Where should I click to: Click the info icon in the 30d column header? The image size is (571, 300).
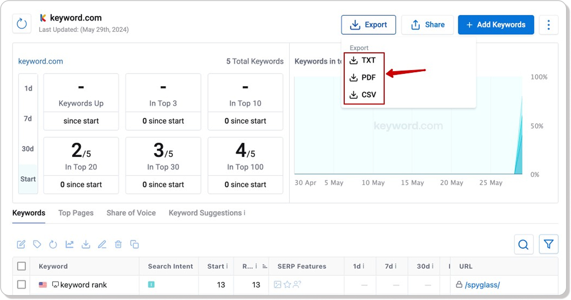tap(432, 266)
